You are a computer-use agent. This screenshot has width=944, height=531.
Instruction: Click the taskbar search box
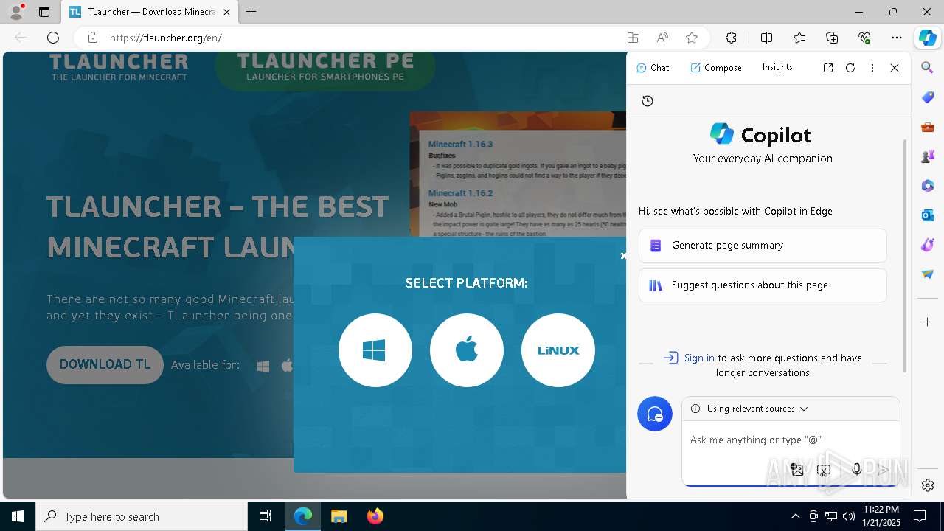tap(142, 516)
